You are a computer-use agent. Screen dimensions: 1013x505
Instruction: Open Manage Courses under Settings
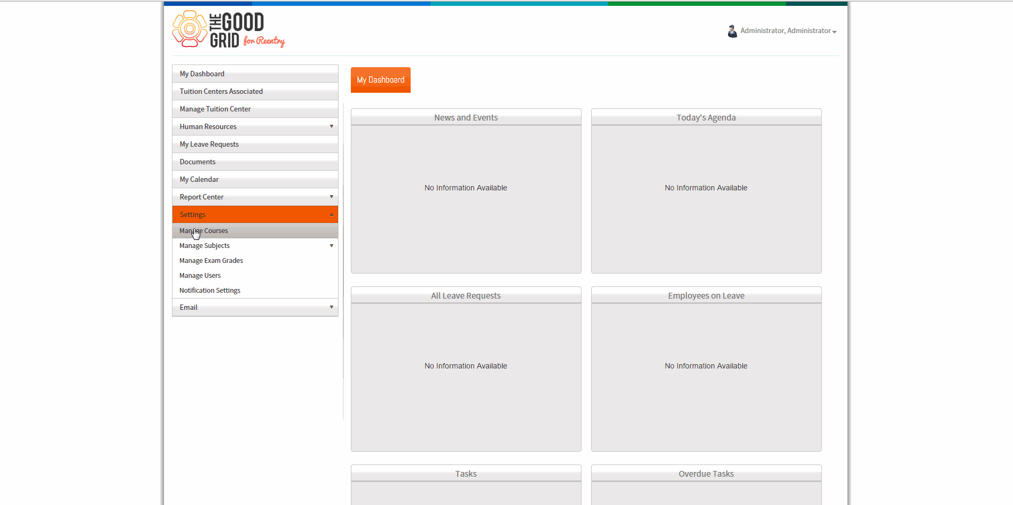(x=255, y=231)
